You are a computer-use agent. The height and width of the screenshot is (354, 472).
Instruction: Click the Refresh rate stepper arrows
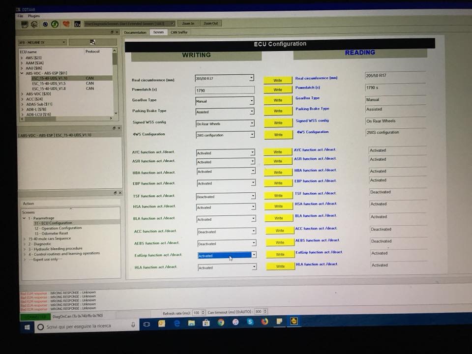coord(203,313)
